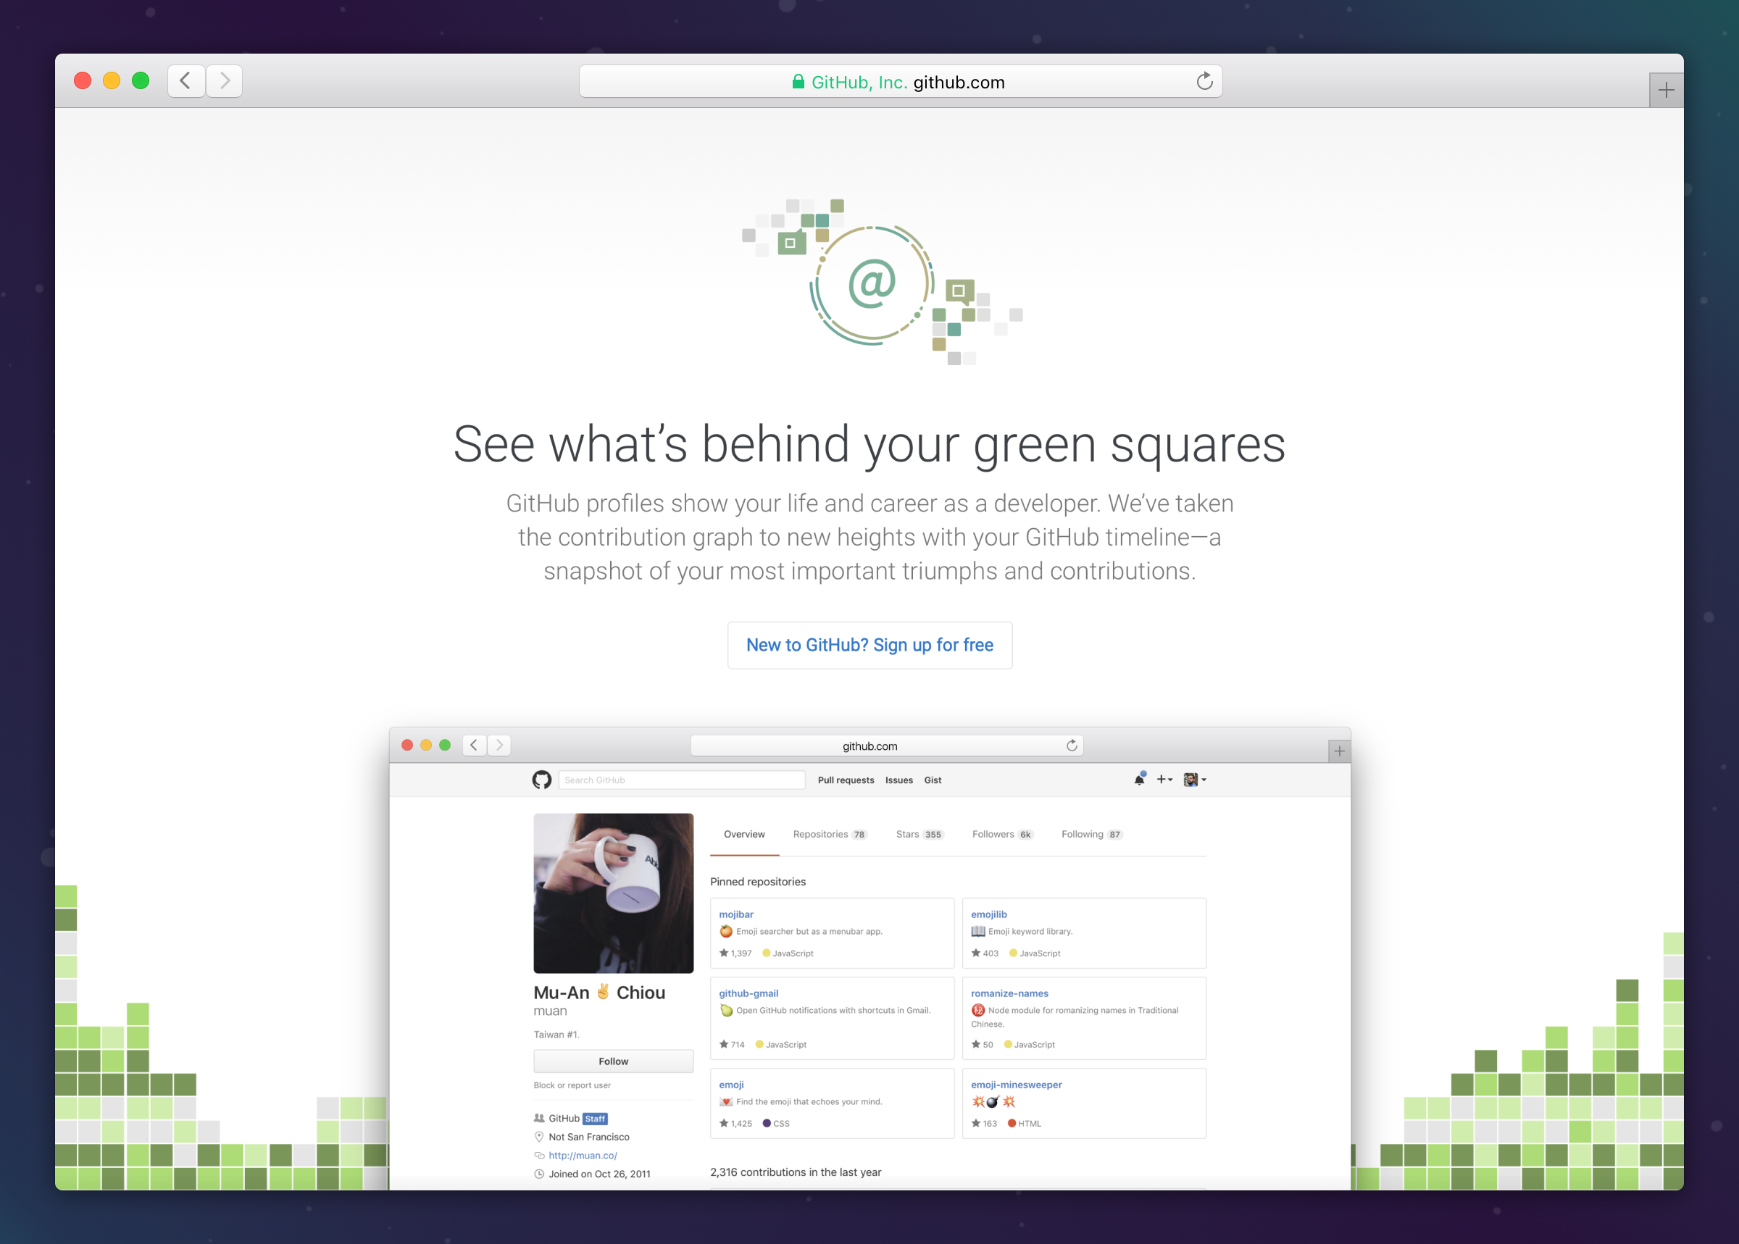Click inside the Search GitHub field
Viewport: 1739px width, 1244px height.
[681, 779]
